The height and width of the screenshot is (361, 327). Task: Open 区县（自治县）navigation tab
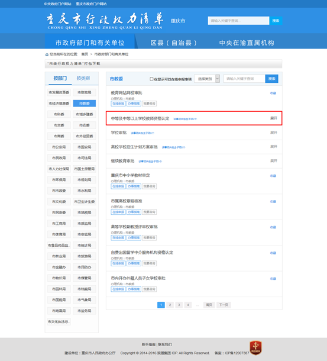[174, 43]
